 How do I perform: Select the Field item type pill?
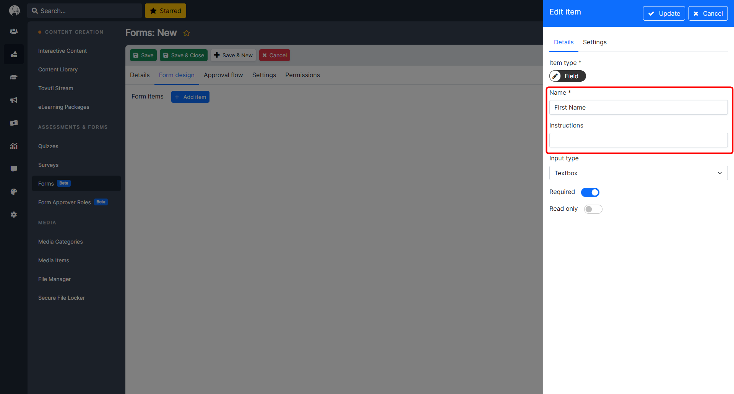567,76
